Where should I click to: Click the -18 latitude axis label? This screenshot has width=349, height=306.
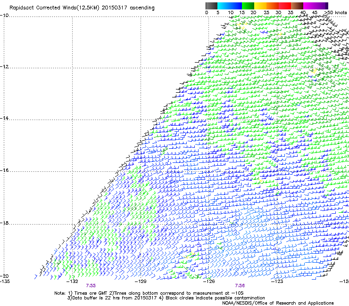4,223
